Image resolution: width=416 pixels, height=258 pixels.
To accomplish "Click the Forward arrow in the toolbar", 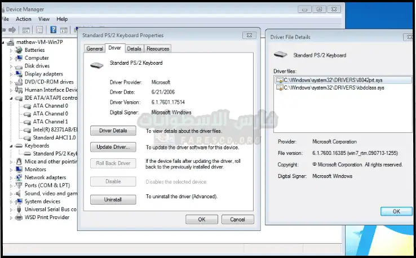I will (11, 30).
